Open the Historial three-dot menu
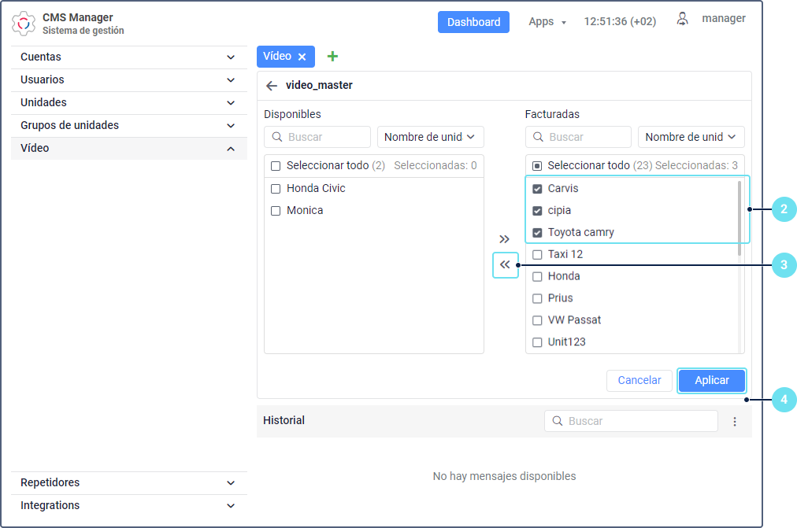797x528 pixels. click(x=735, y=422)
